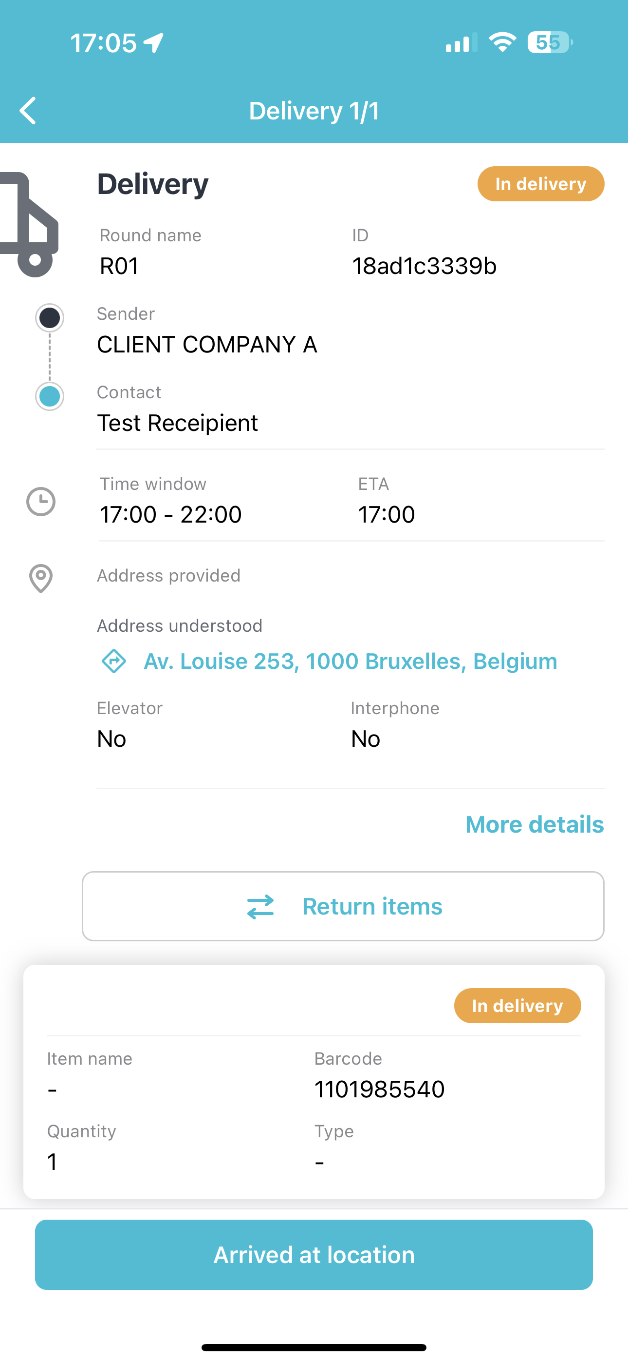Tap the back arrow in header
Image resolution: width=628 pixels, height=1363 pixels.
coord(27,111)
